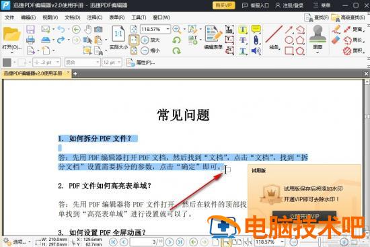Click 查找(F) search button
This screenshot has width=370, height=247.
316,17
